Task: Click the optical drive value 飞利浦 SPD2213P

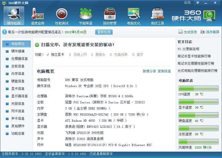Action: [84, 133]
